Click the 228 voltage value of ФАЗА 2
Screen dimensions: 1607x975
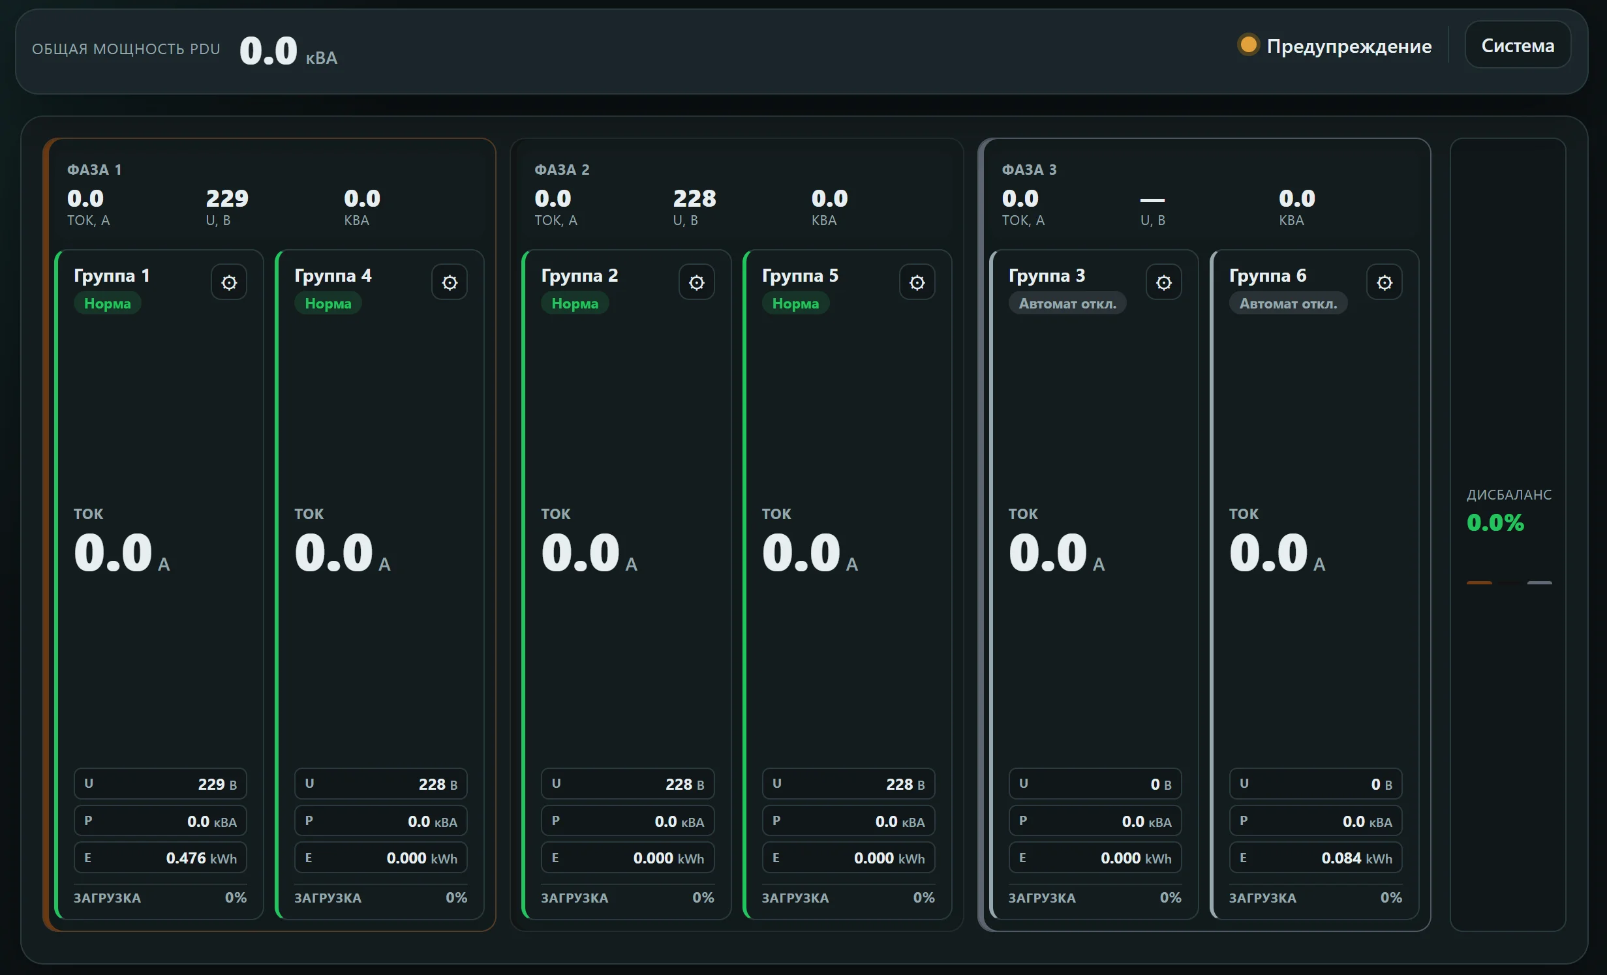pyautogui.click(x=694, y=198)
